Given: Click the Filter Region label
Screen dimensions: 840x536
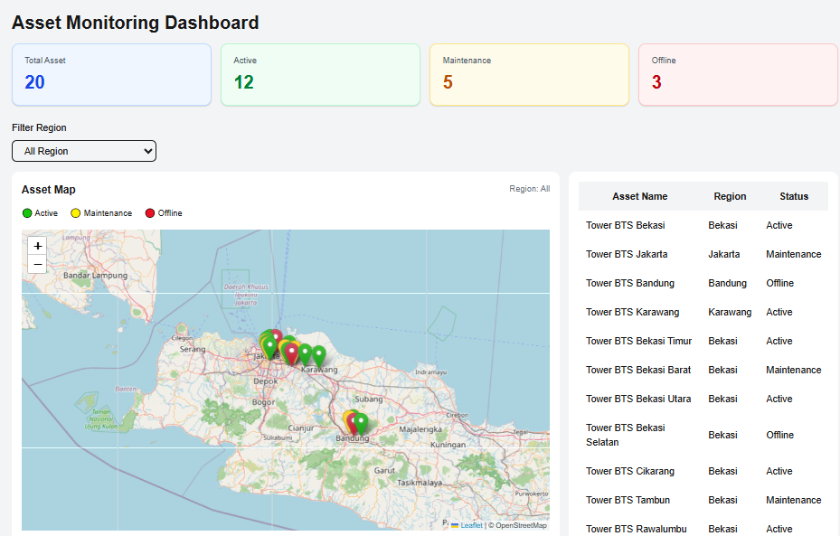Looking at the screenshot, I should pyautogui.click(x=39, y=127).
